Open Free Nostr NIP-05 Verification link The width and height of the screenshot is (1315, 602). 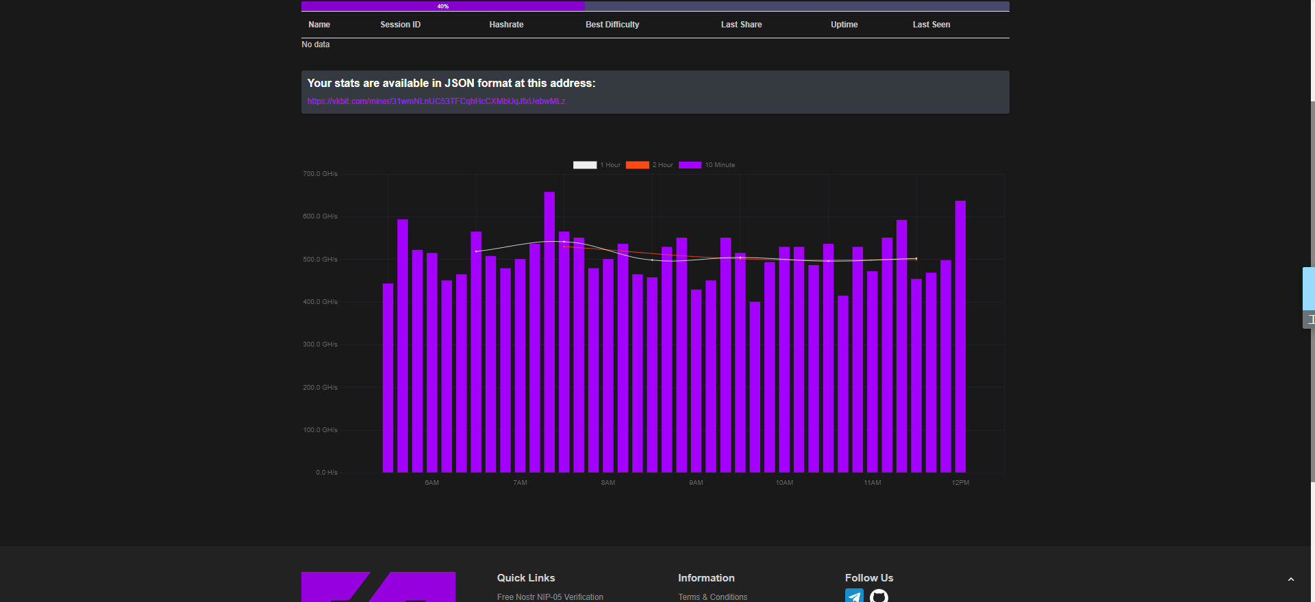(x=550, y=597)
